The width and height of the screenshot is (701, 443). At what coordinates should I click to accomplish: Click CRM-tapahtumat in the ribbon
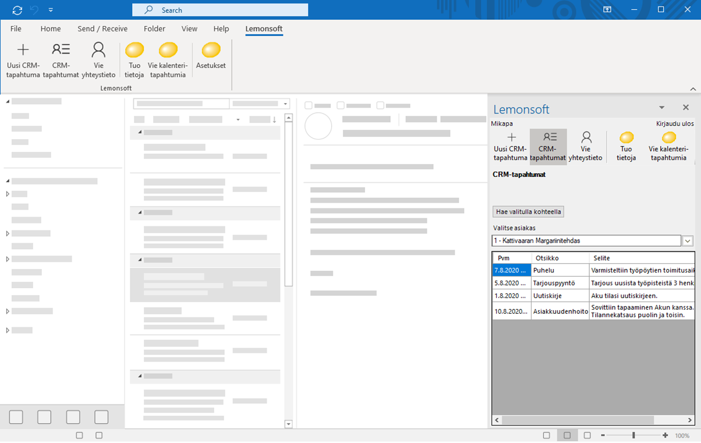pyautogui.click(x=61, y=60)
